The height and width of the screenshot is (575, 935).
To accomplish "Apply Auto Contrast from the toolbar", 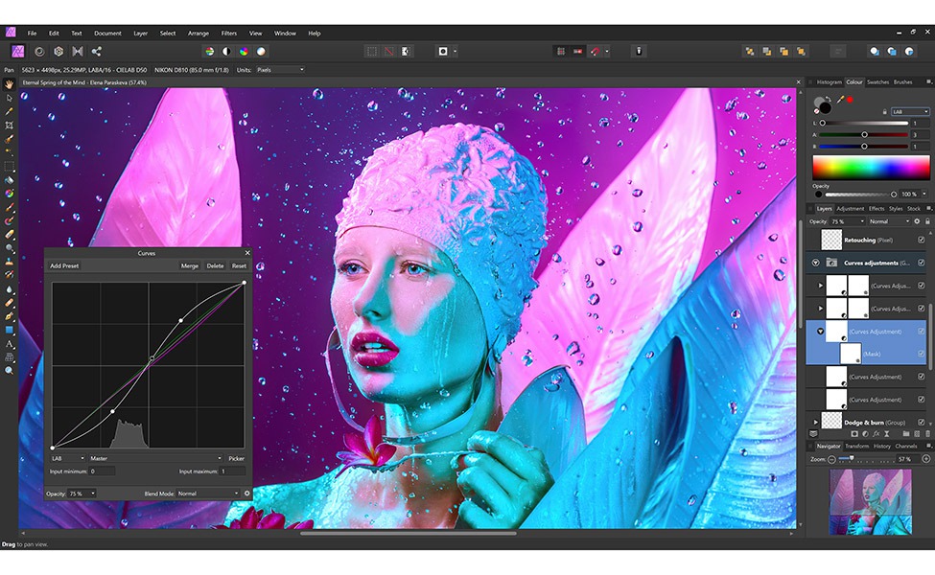I will coord(226,51).
